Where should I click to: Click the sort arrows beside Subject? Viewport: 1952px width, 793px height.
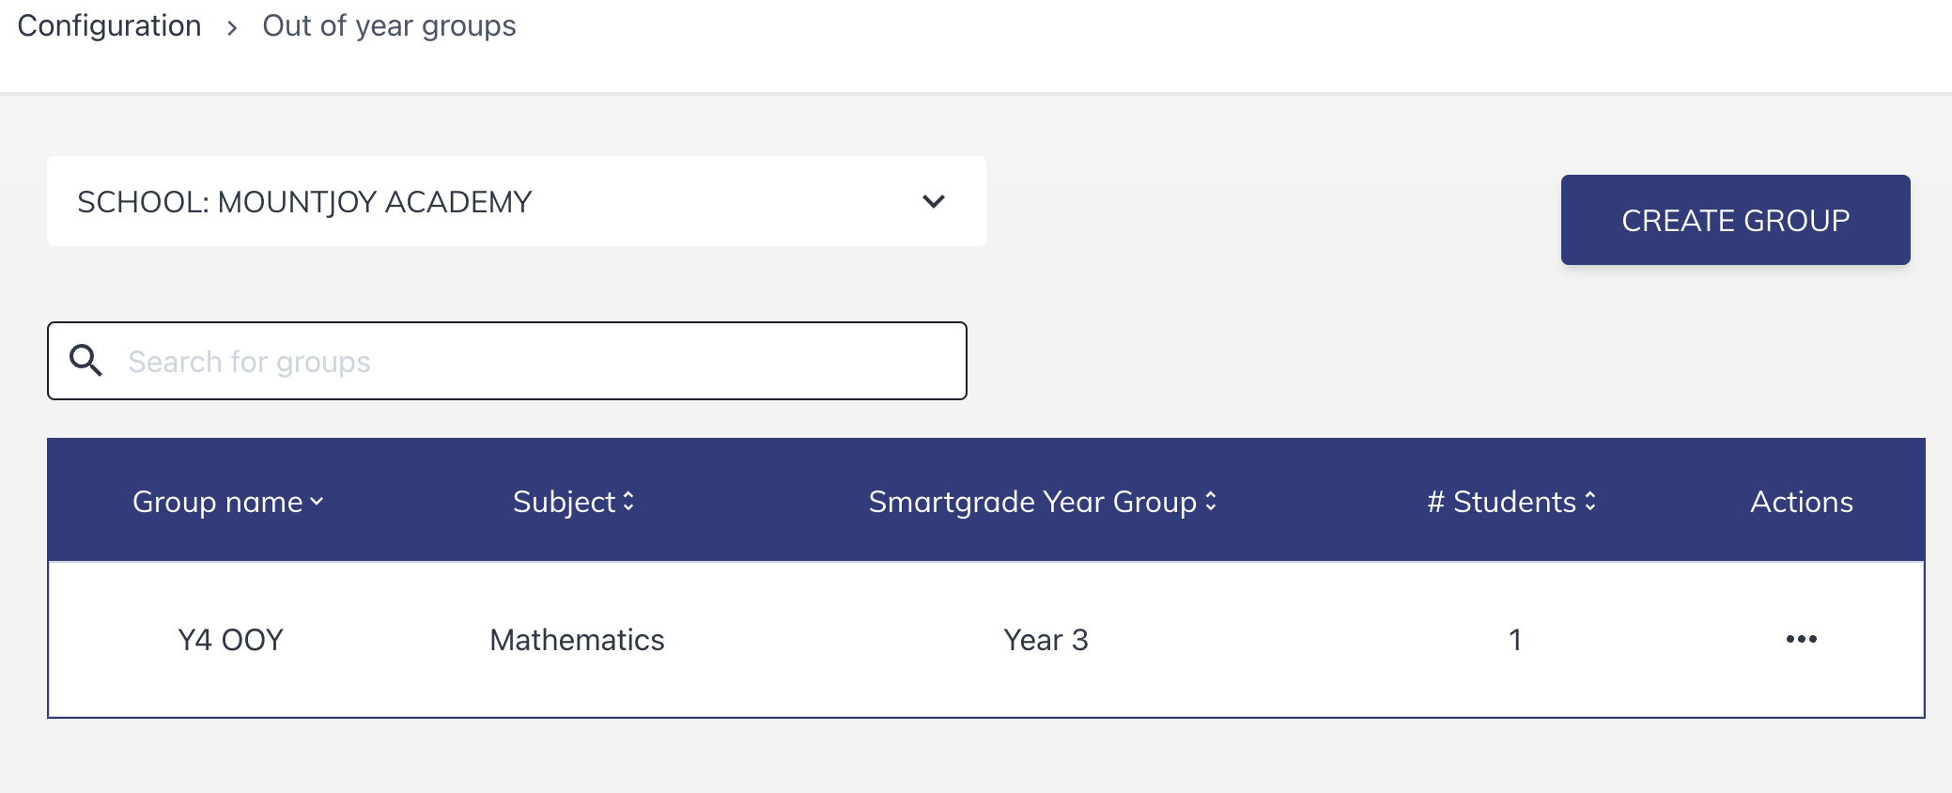pyautogui.click(x=628, y=502)
